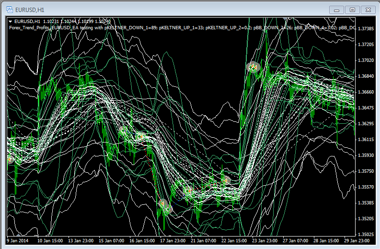The height and width of the screenshot is (249, 380).
Task: Open the small triangle menu before chart symbol
Action: (10, 22)
